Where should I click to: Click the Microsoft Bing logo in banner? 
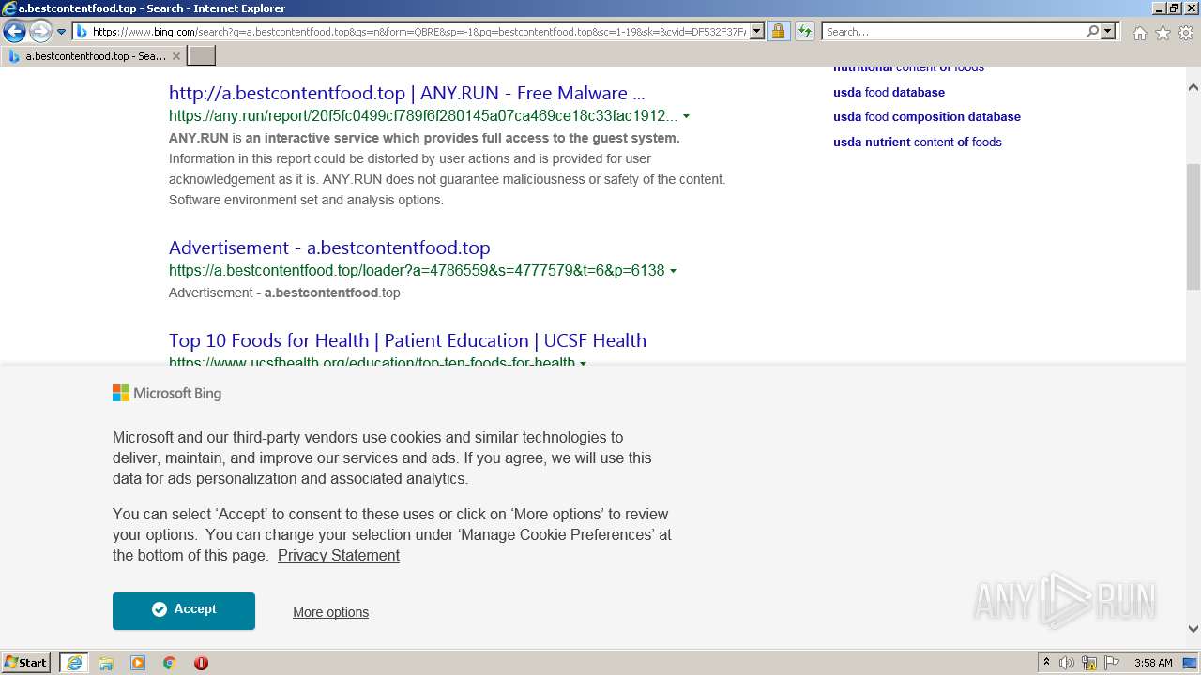point(167,394)
